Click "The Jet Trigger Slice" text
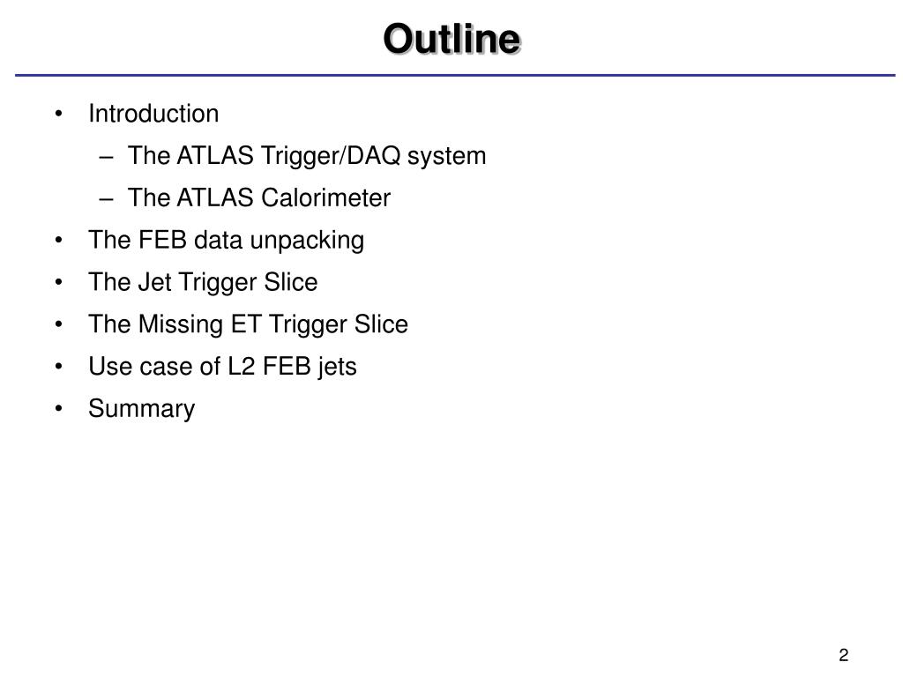This screenshot has height=677, width=903. click(x=203, y=283)
